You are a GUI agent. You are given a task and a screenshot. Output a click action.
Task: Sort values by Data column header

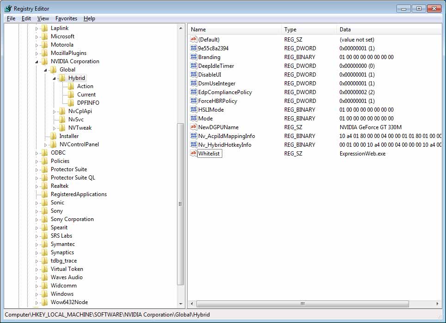(x=389, y=29)
